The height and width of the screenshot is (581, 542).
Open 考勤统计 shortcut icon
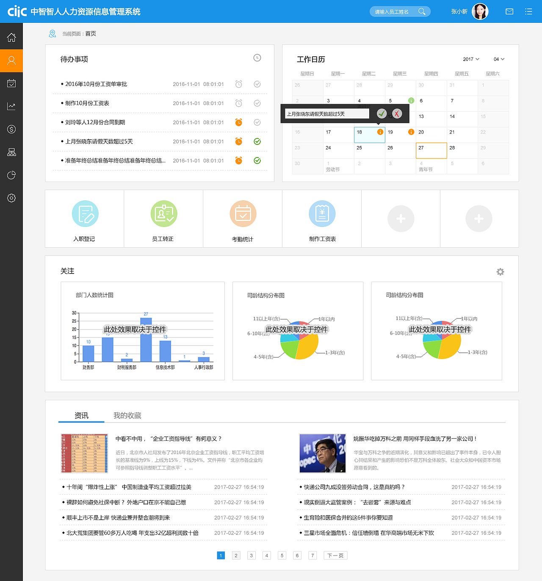243,213
